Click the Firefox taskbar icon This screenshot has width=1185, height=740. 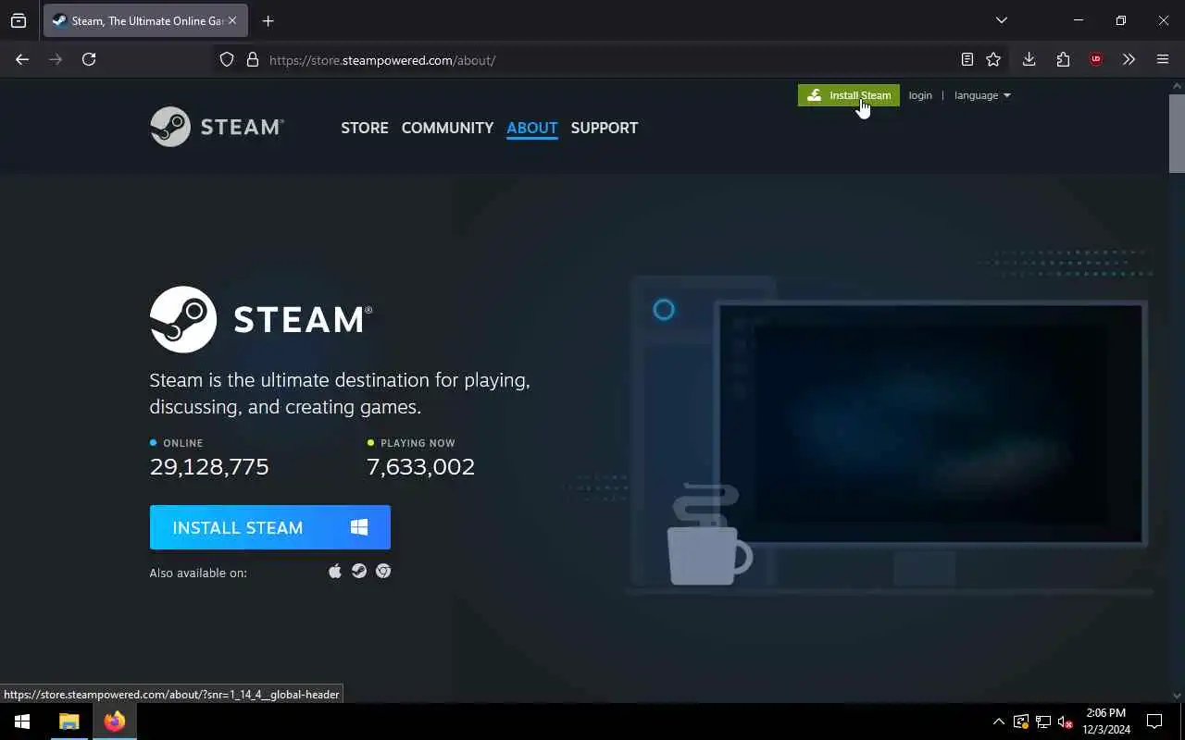tap(114, 721)
